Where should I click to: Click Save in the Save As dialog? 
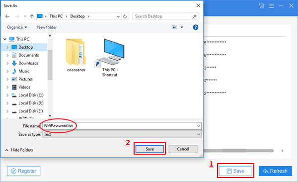point(150,149)
